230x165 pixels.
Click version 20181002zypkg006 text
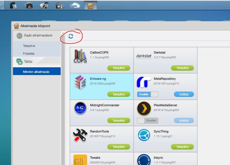click(x=103, y=84)
